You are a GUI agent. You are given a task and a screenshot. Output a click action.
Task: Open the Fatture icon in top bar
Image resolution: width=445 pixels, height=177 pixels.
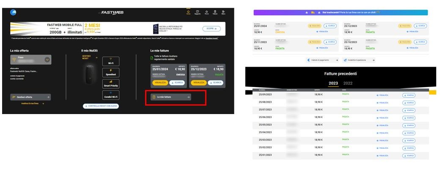215,12
